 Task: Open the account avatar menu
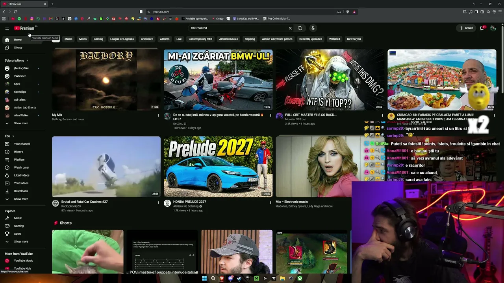(493, 28)
